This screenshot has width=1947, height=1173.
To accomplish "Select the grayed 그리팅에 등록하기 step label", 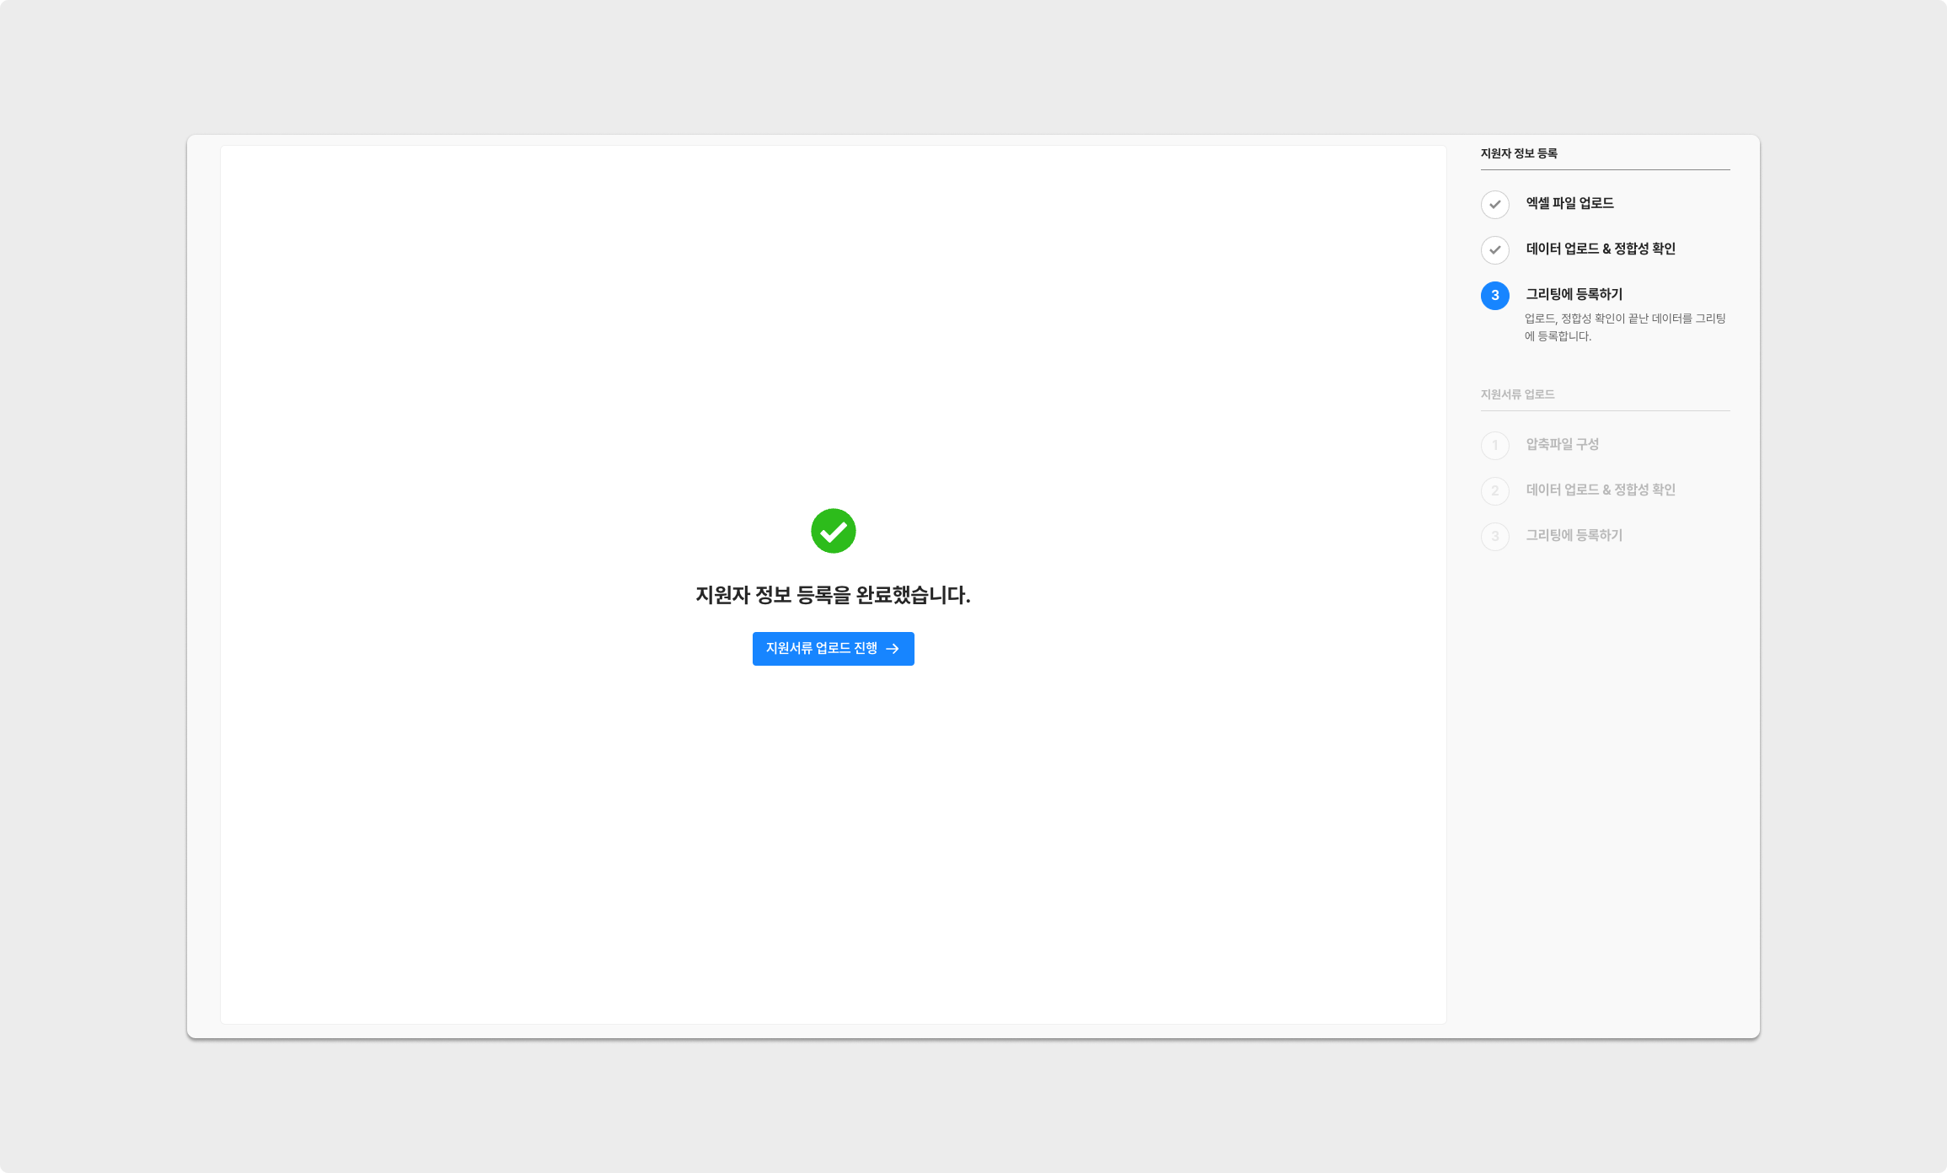I will click(1574, 535).
